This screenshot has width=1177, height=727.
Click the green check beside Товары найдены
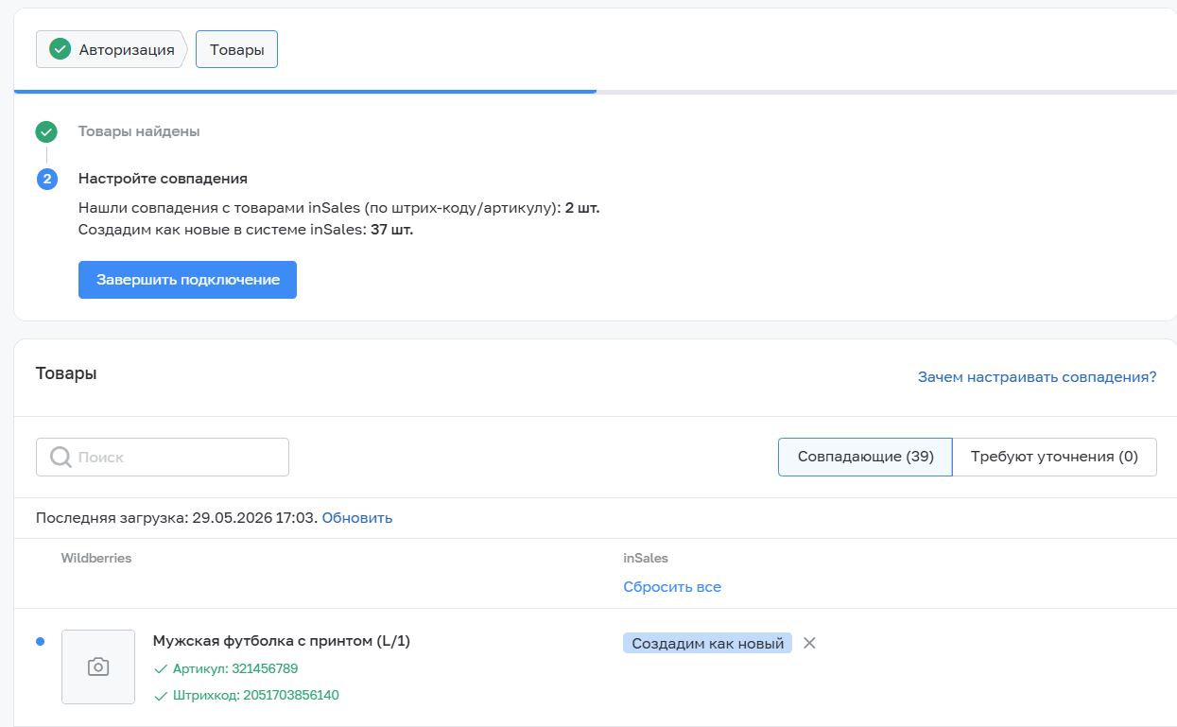click(46, 131)
